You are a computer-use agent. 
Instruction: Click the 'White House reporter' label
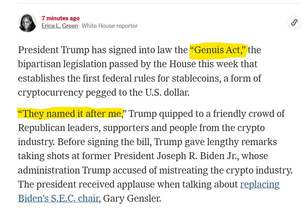(110, 26)
